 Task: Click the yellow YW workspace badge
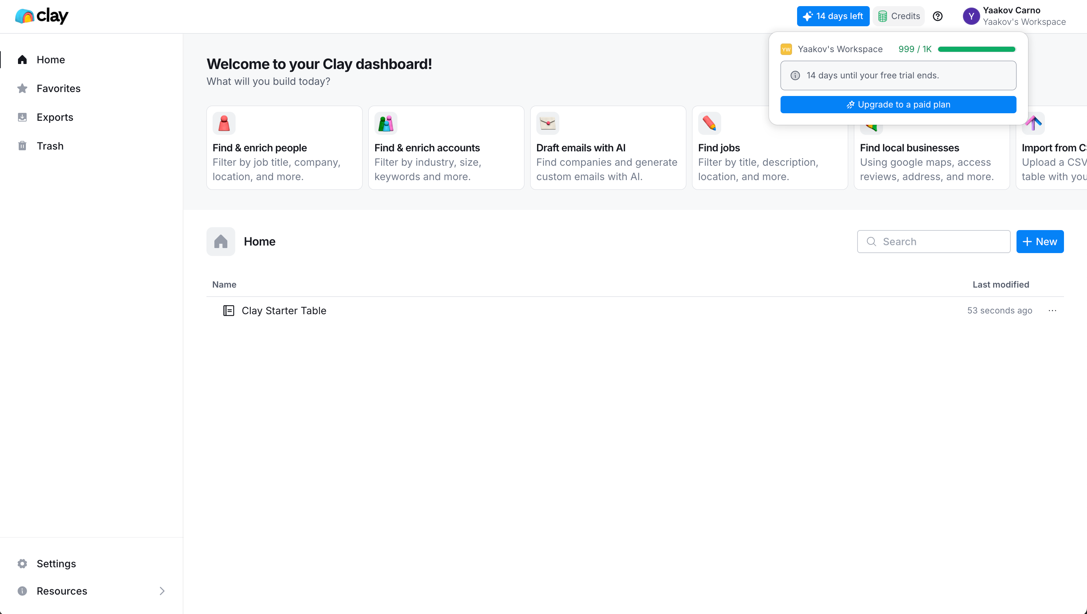786,49
